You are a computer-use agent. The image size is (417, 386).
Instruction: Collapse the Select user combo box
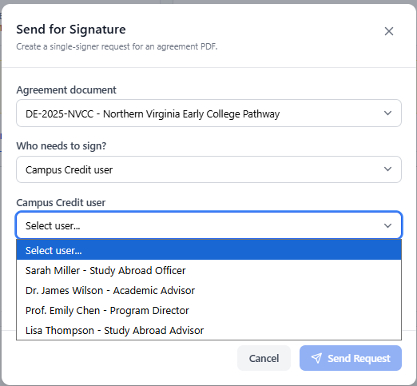pos(208,225)
